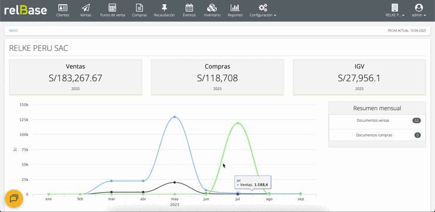The width and height of the screenshot is (435, 212).
Task: Click the 0 documents compras badge
Action: [x=417, y=135]
